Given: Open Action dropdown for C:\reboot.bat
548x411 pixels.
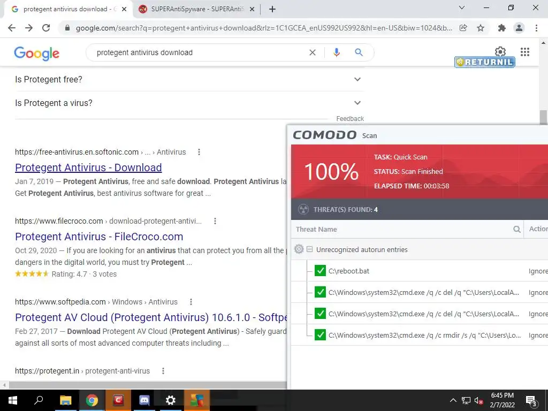Looking at the screenshot, I should point(538,271).
